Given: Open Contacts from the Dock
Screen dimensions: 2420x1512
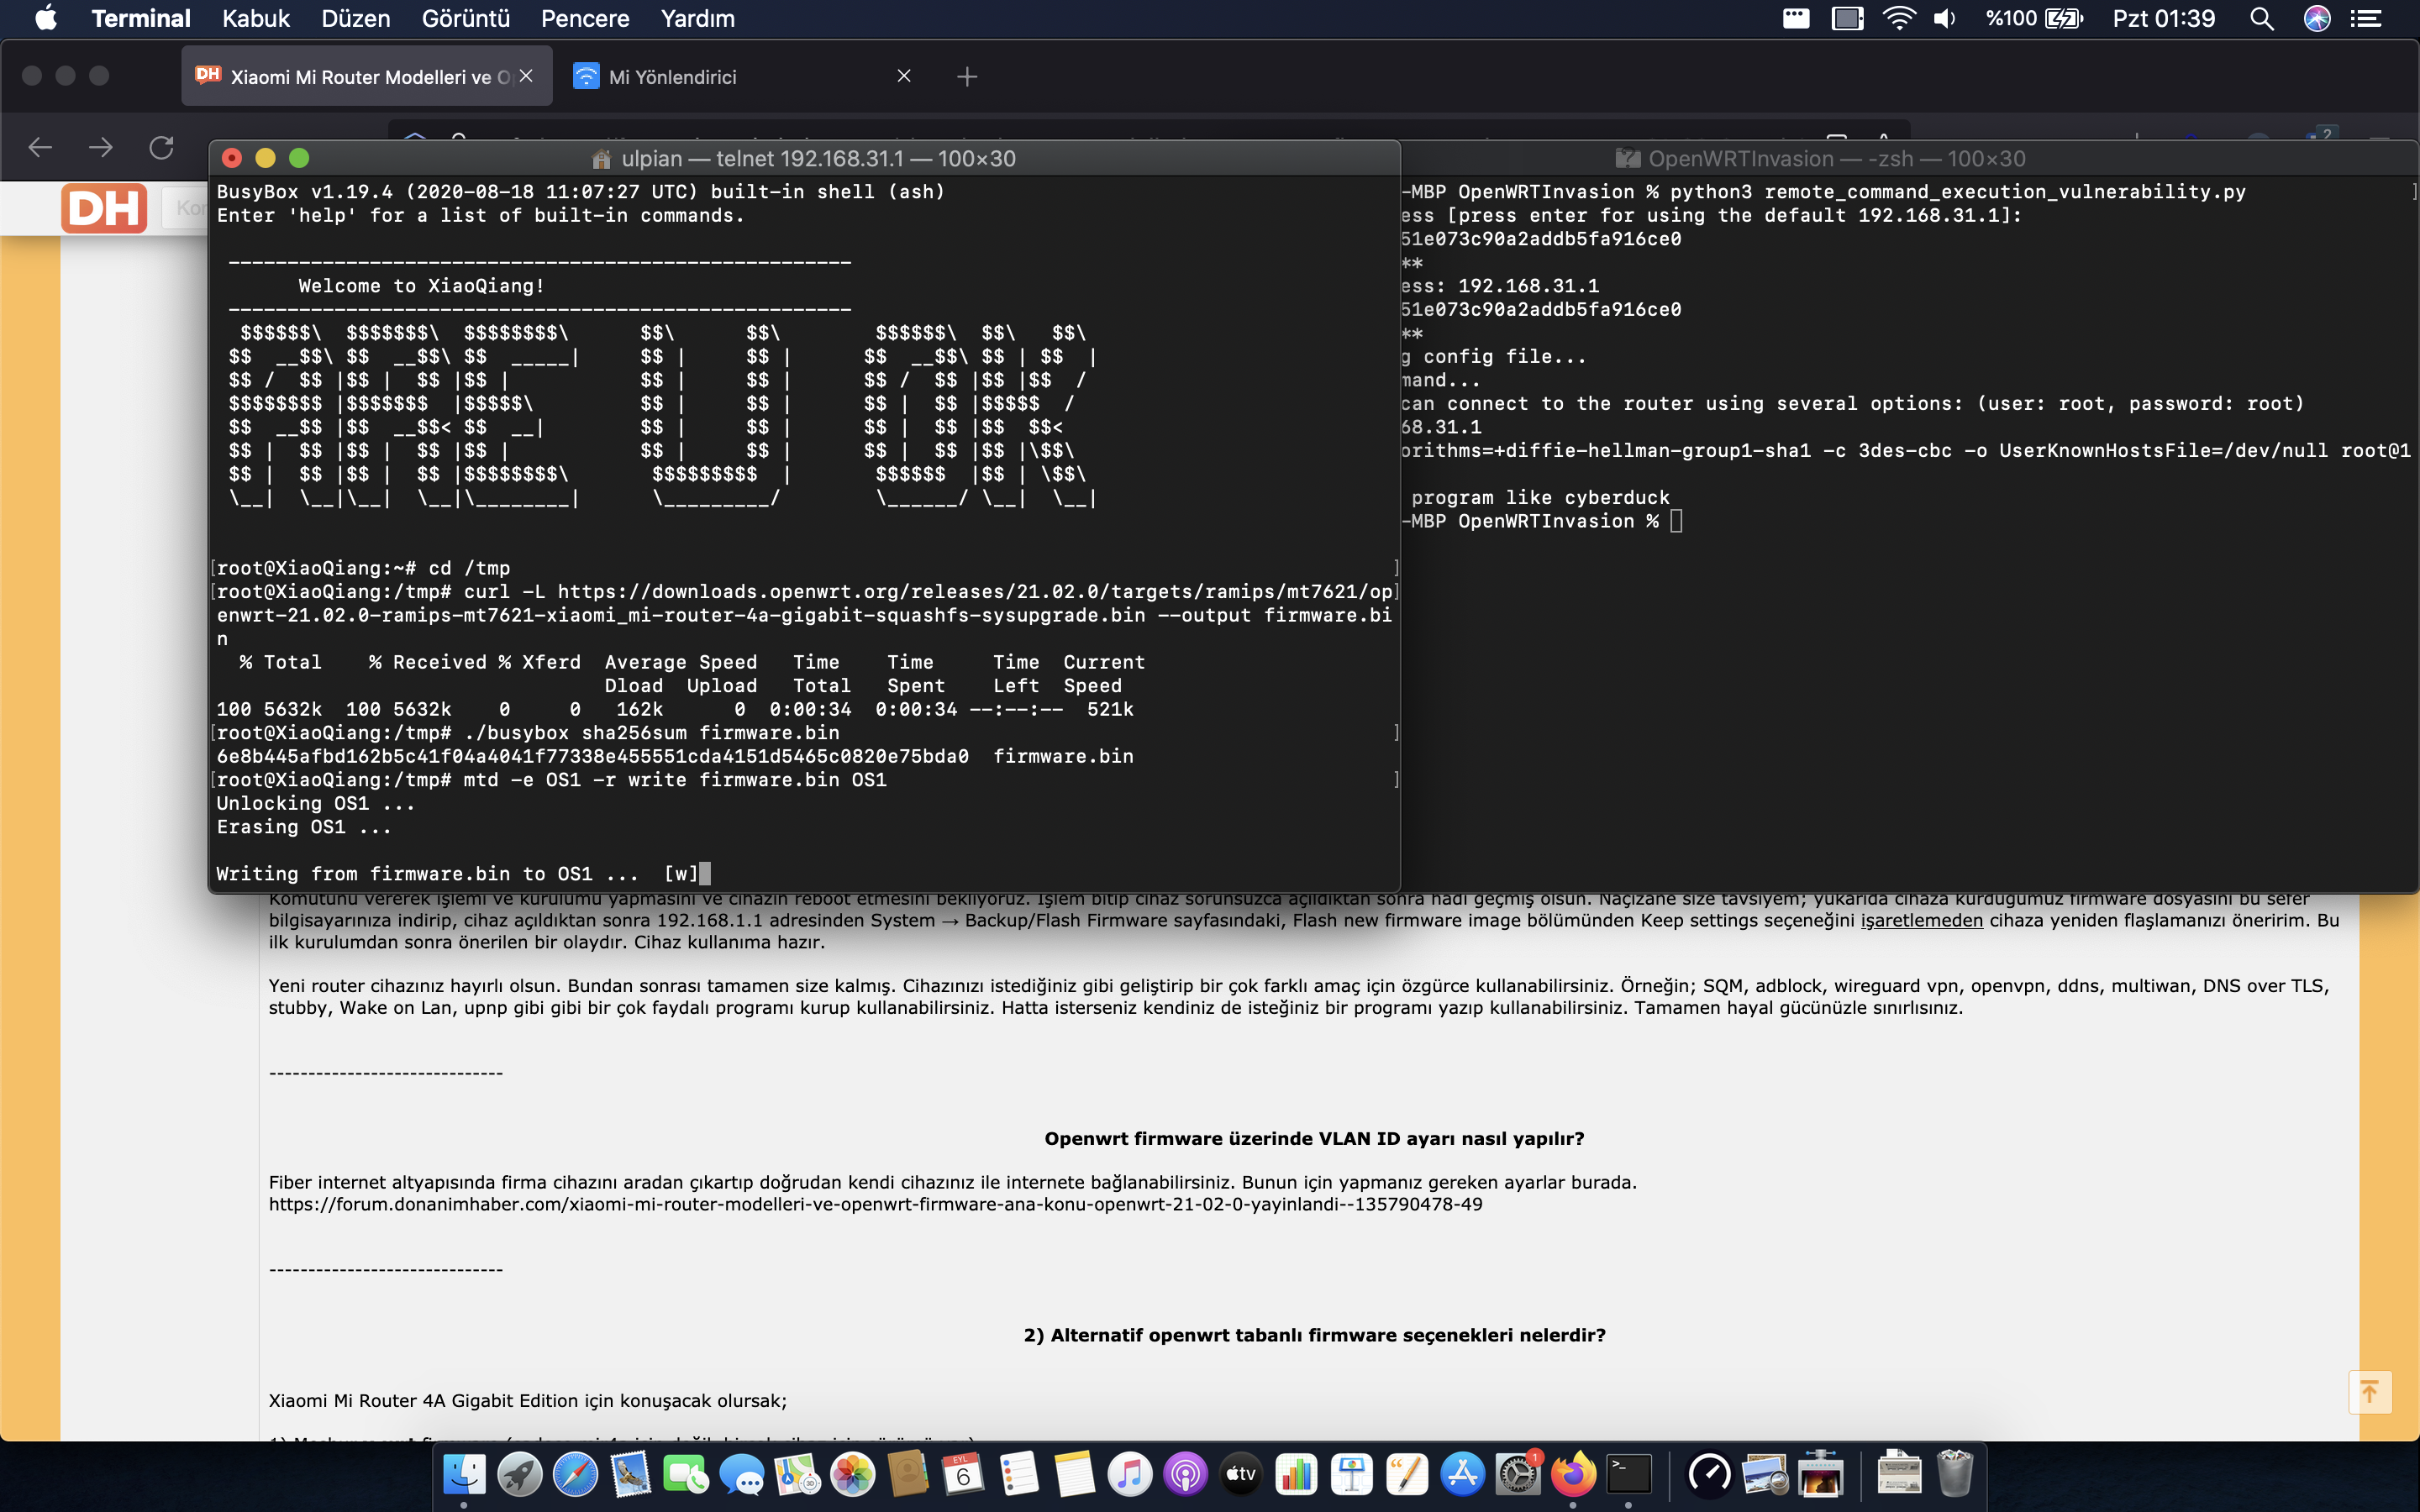Looking at the screenshot, I should [908, 1474].
